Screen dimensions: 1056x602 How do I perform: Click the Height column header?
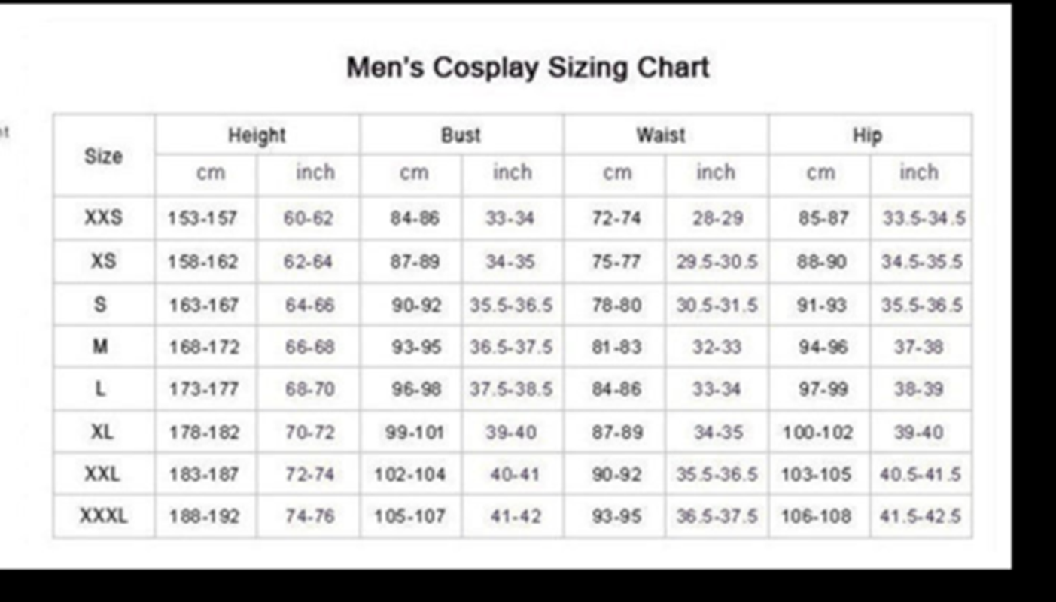click(x=257, y=136)
